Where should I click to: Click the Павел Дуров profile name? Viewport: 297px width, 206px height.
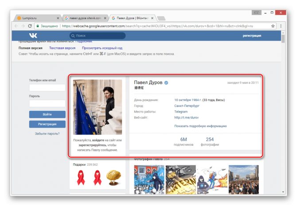click(148, 82)
